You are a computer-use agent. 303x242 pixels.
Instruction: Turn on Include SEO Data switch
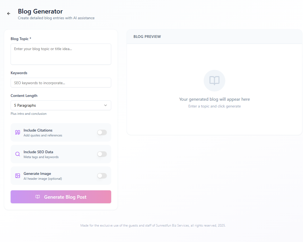(102, 154)
